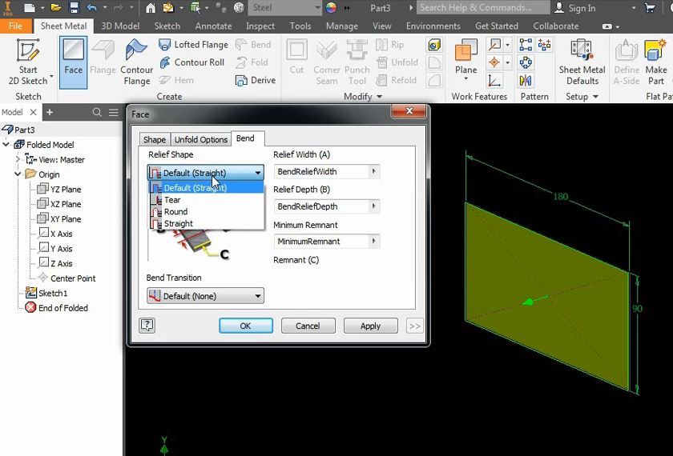
Task: Select Round relief shape option
Action: [175, 212]
